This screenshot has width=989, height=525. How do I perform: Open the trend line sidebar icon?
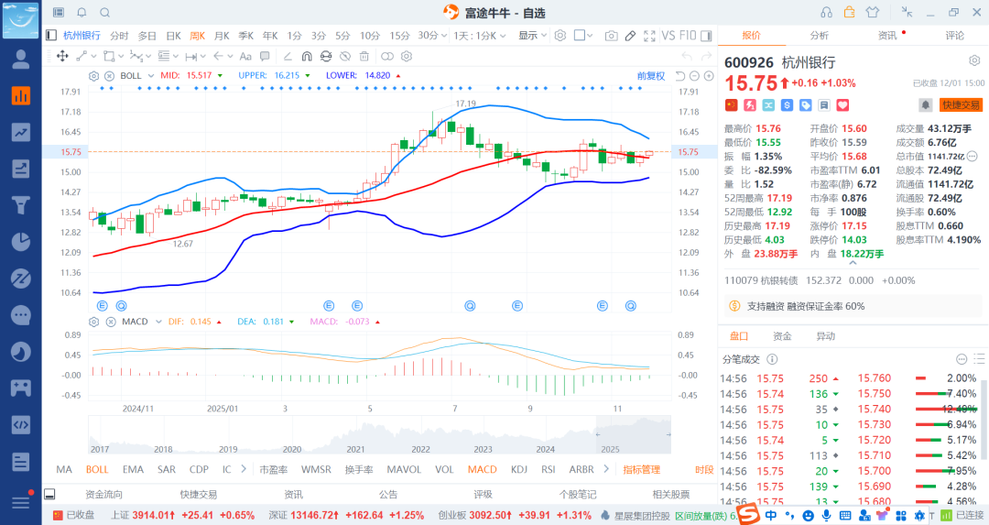21,132
